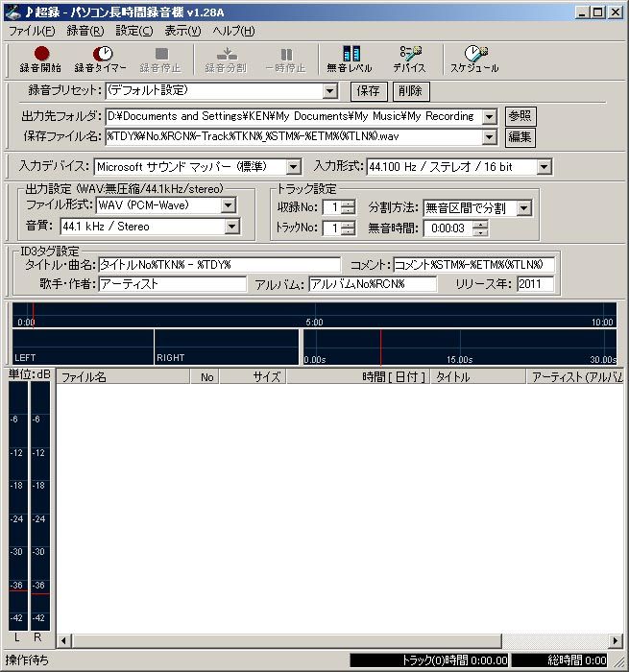Expand the 入力デバイス device dropdown
Image resolution: width=629 pixels, height=672 pixels.
point(293,167)
